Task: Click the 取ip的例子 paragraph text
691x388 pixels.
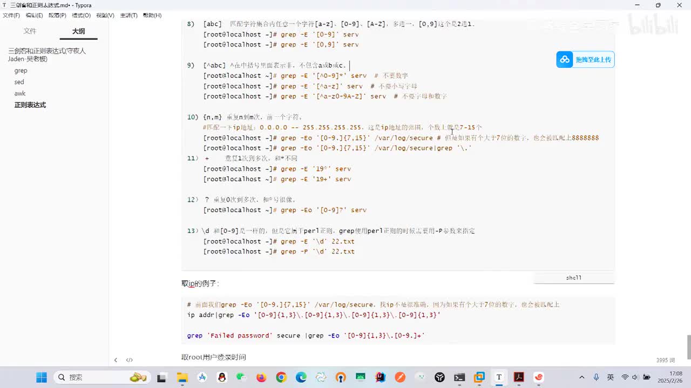Action: tap(200, 283)
